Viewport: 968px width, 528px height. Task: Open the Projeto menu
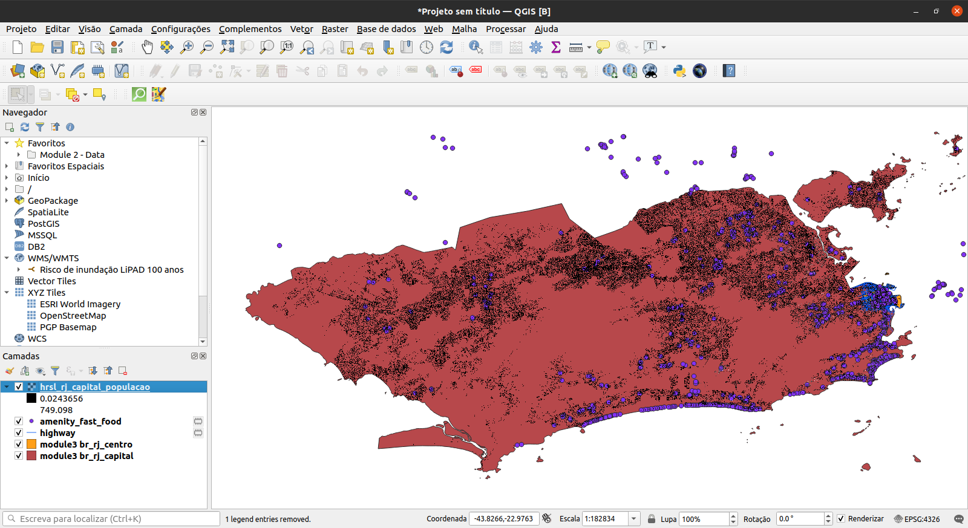pyautogui.click(x=21, y=29)
